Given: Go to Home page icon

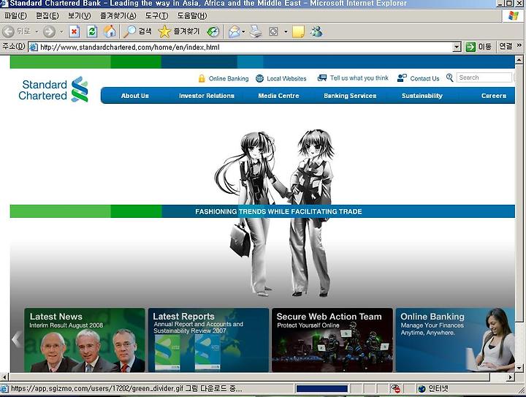Looking at the screenshot, I should (x=110, y=31).
